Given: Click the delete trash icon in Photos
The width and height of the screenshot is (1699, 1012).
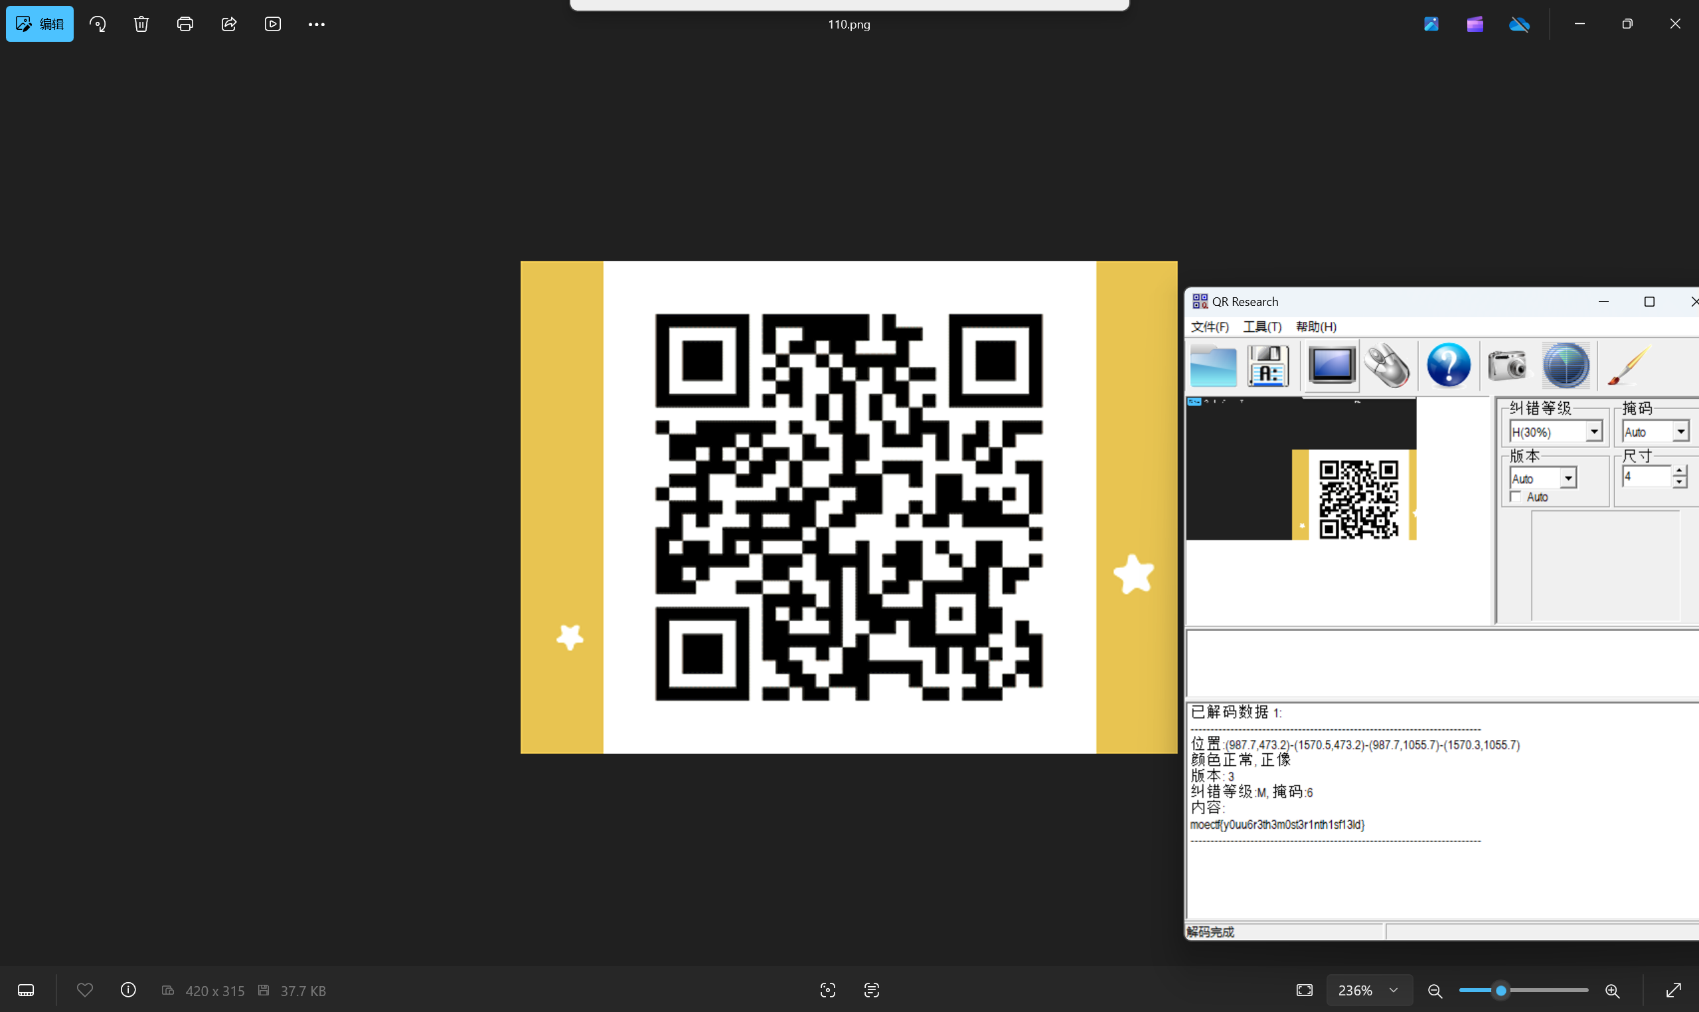Looking at the screenshot, I should click(141, 24).
